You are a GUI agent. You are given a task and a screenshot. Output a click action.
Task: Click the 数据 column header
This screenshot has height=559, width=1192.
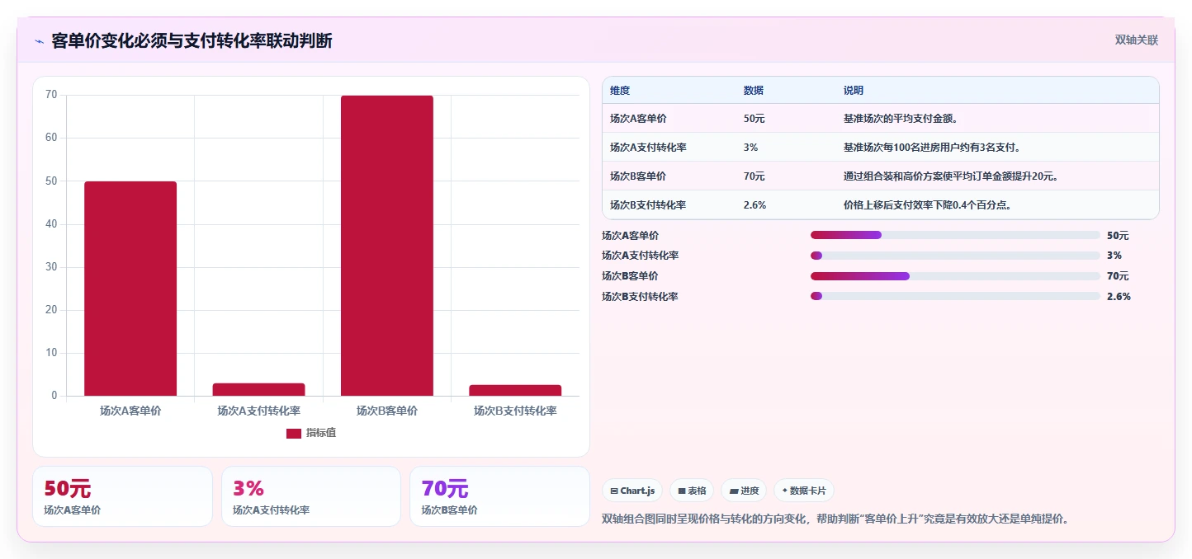(x=754, y=91)
